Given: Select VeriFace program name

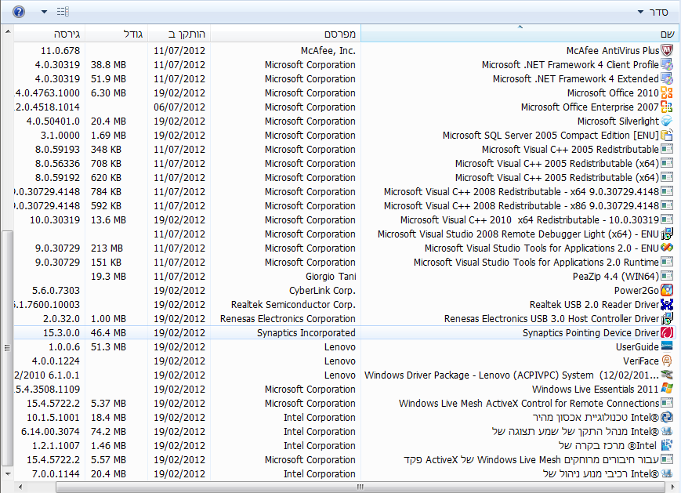Looking at the screenshot, I should click(640, 361).
